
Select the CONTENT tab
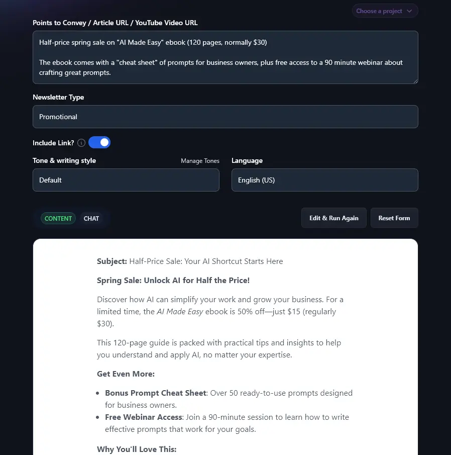(x=58, y=218)
